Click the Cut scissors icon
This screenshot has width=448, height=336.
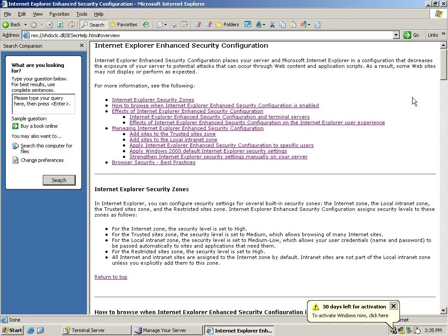pos(272,24)
